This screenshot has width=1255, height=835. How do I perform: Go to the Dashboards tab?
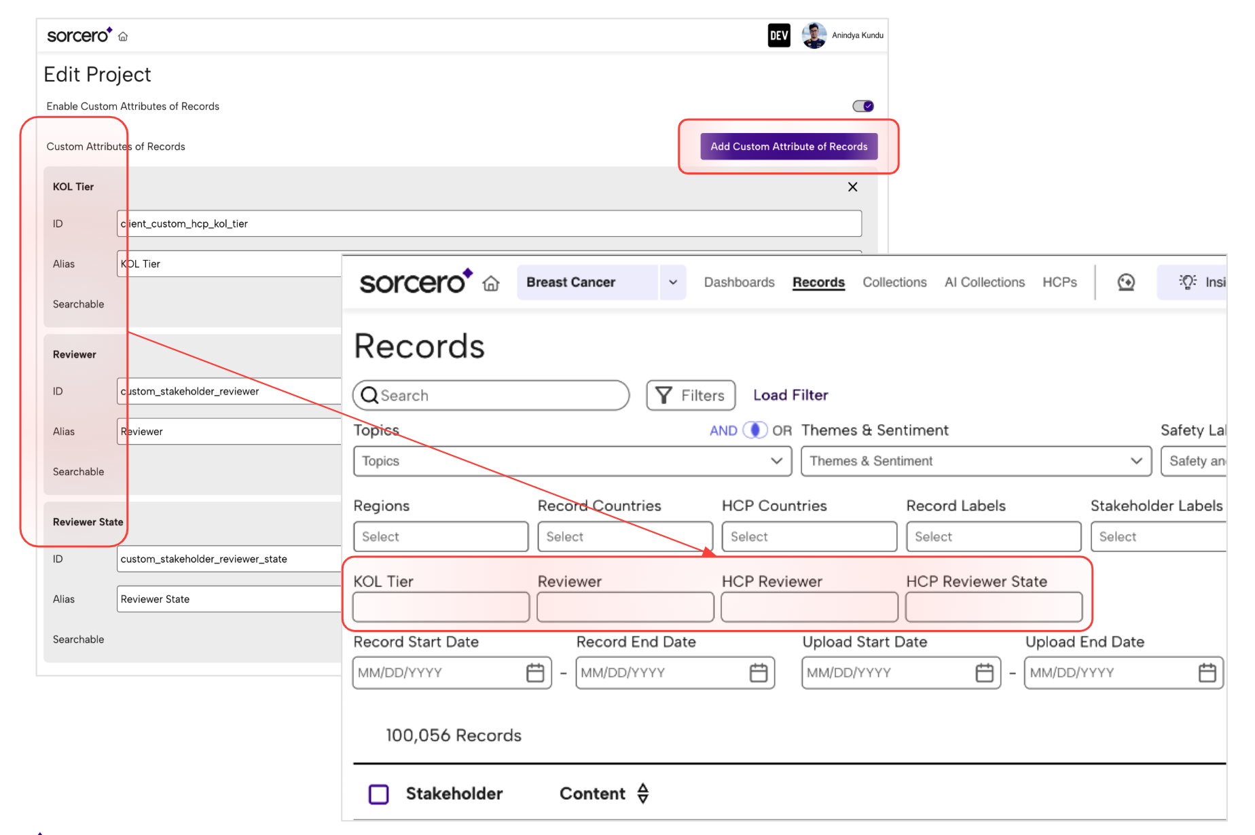pos(739,282)
